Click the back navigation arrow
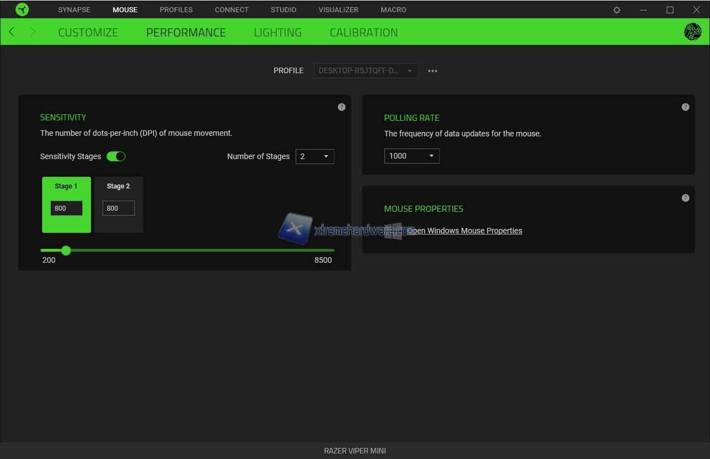 pyautogui.click(x=12, y=32)
